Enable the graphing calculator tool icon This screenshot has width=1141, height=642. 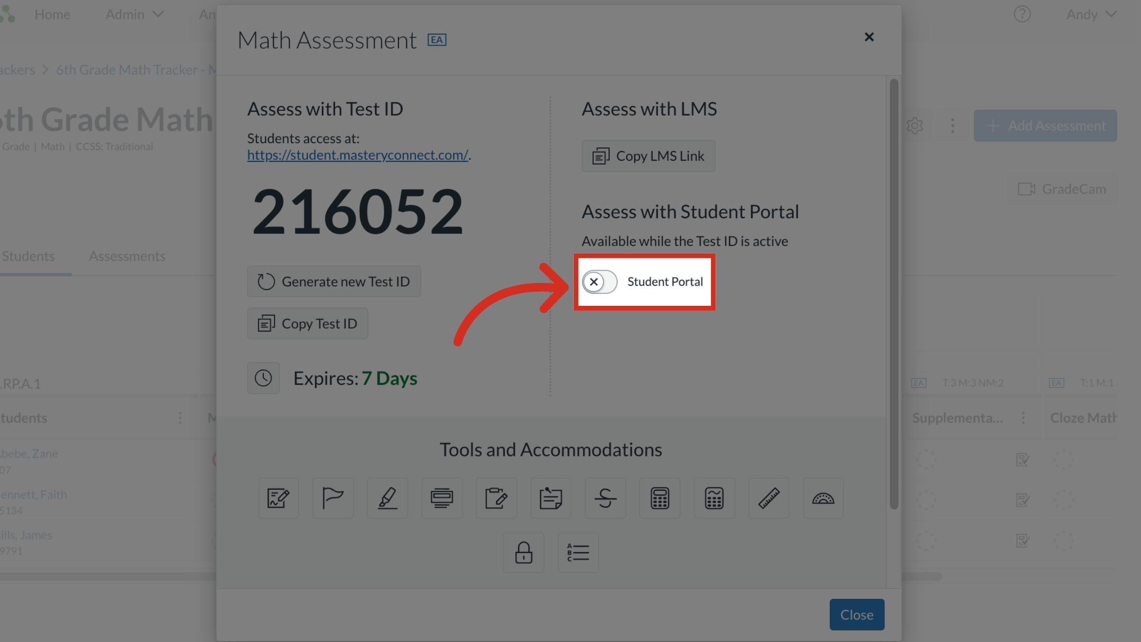pyautogui.click(x=714, y=498)
